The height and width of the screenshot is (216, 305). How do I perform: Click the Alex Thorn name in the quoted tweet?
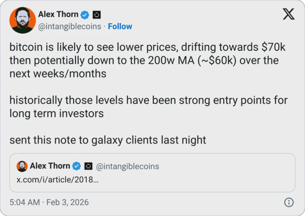coord(50,166)
